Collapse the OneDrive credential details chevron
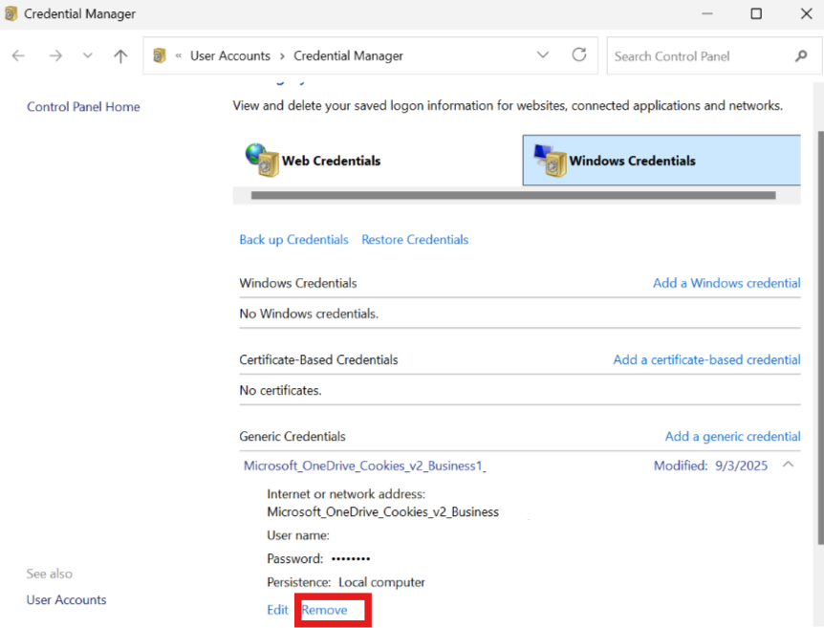Screen dimensions: 824x628 pos(788,465)
